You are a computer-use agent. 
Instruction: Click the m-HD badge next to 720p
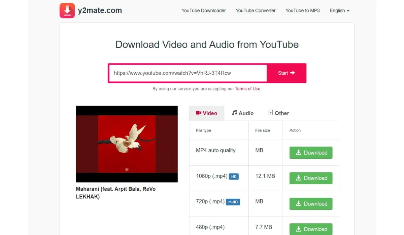coord(234,202)
